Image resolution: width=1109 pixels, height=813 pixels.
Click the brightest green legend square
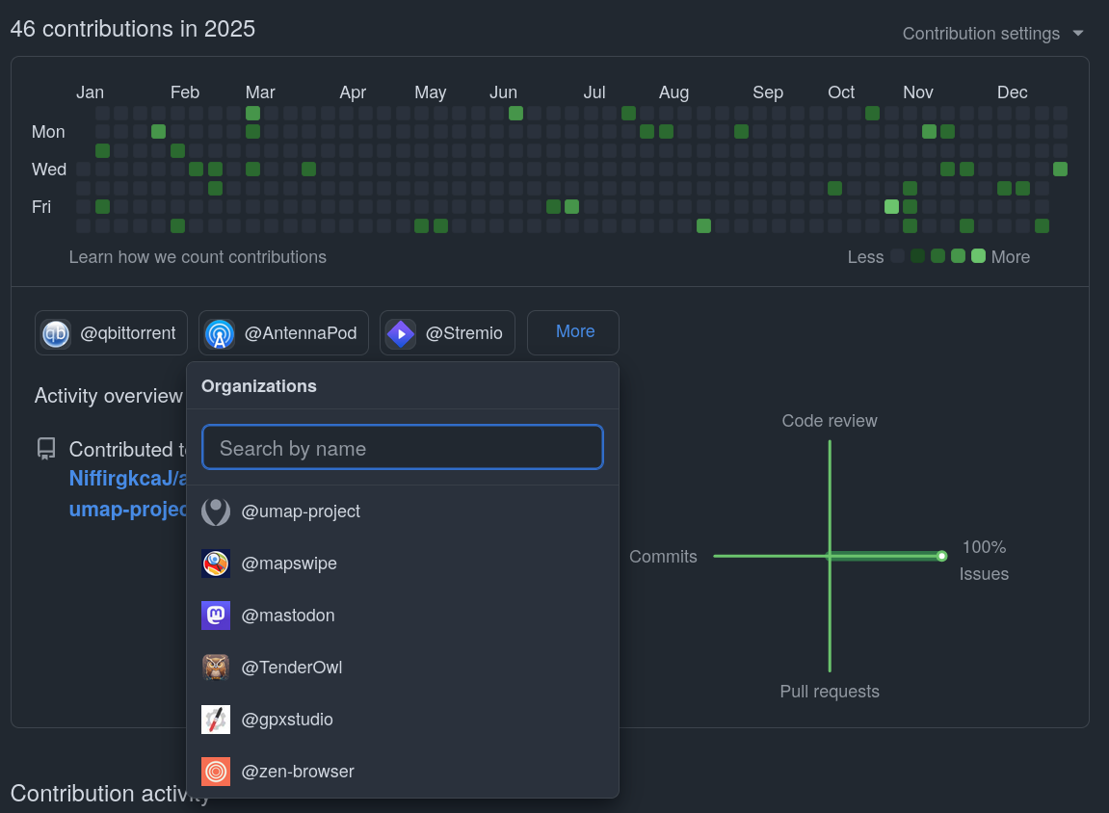point(978,256)
